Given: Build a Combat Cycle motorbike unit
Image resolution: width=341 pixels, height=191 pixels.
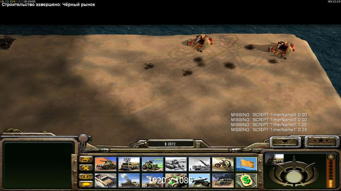Looking at the screenshot, I should pyautogui.click(x=223, y=164).
